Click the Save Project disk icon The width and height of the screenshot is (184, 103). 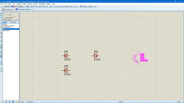point(6,6)
